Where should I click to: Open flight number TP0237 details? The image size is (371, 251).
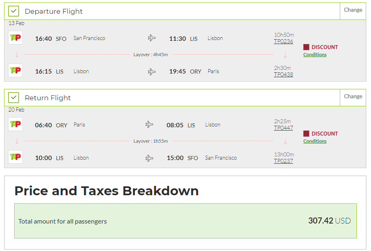click(283, 161)
